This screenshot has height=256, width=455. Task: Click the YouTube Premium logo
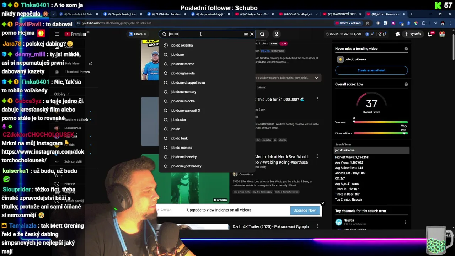click(75, 34)
